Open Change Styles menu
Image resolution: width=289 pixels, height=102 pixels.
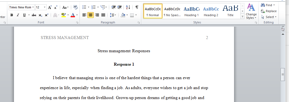pos(251,11)
